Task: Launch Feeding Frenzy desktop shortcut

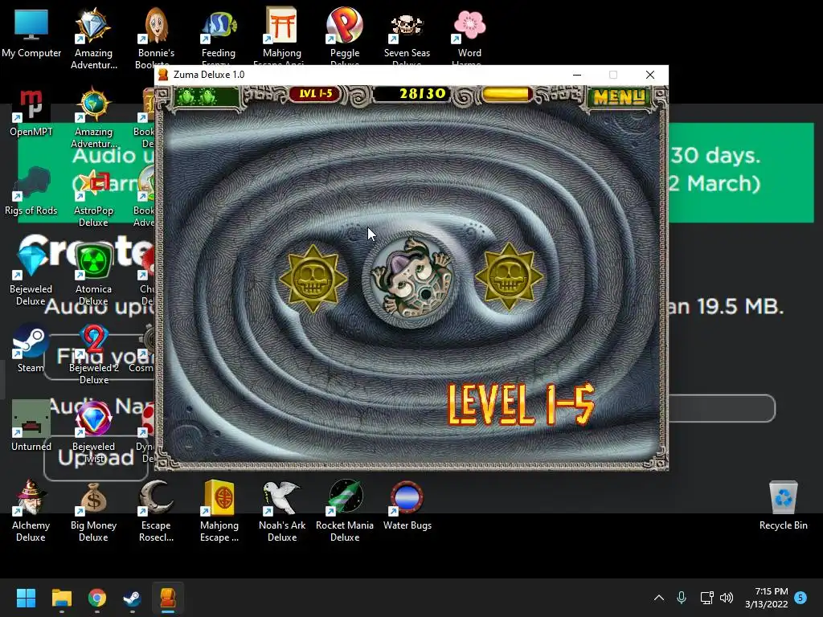Action: click(219, 38)
